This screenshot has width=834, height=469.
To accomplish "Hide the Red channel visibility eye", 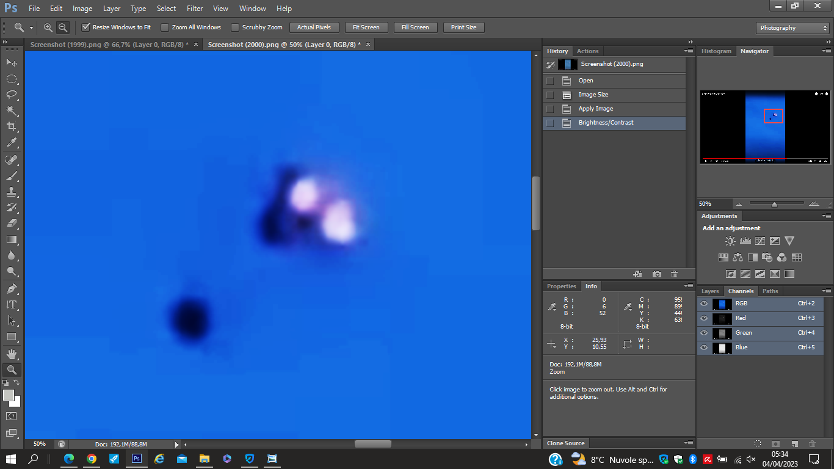I will tap(704, 318).
